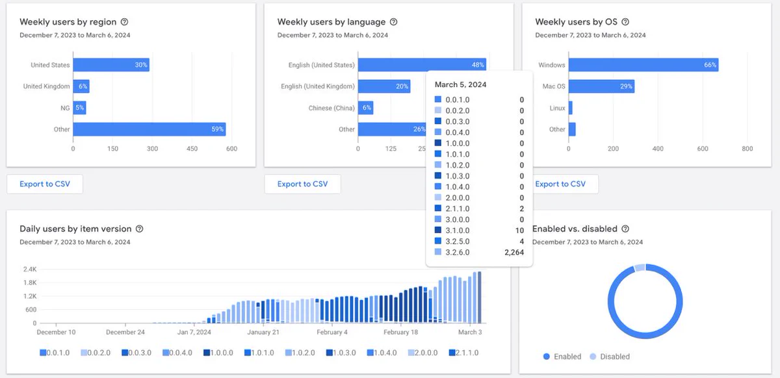Viewport: 780px width, 378px height.
Task: Click 'March 5, 2024' tooltip heading
Action: tap(460, 84)
